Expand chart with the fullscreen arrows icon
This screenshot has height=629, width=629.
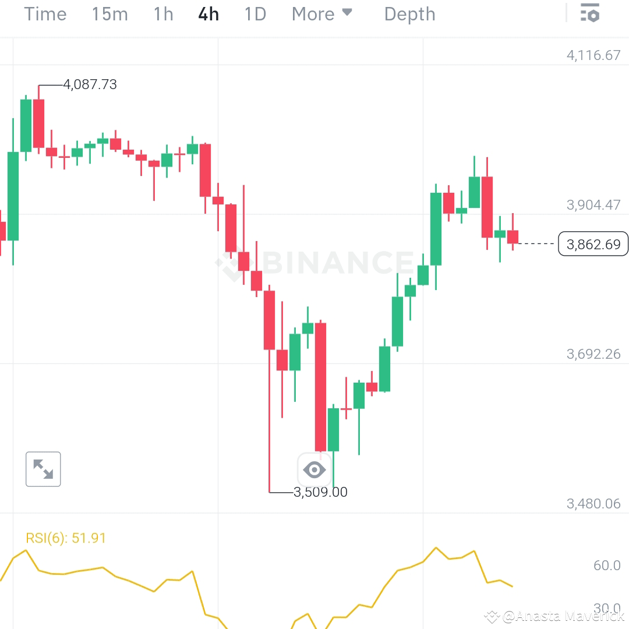pyautogui.click(x=43, y=469)
